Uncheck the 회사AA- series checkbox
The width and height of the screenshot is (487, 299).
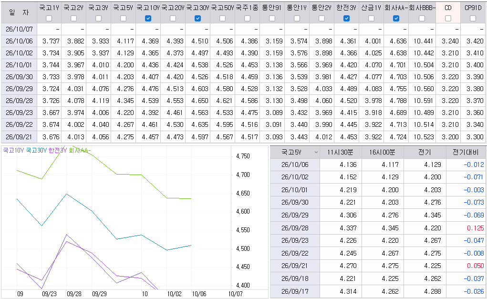coord(396,19)
